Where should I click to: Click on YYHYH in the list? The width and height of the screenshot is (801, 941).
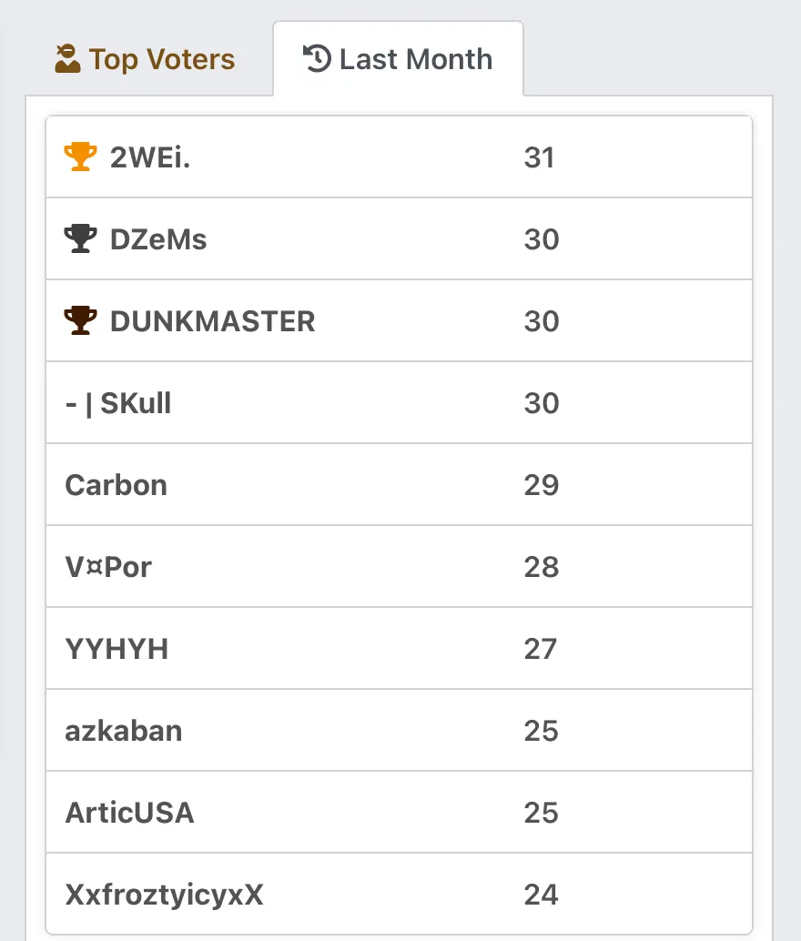pyautogui.click(x=117, y=649)
